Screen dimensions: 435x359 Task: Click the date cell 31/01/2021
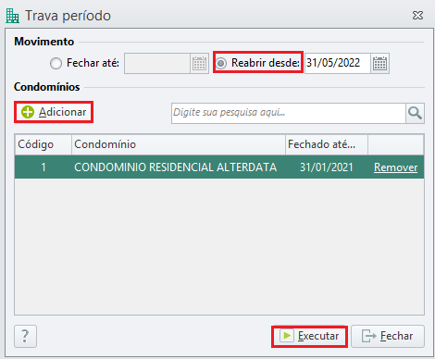coord(327,167)
